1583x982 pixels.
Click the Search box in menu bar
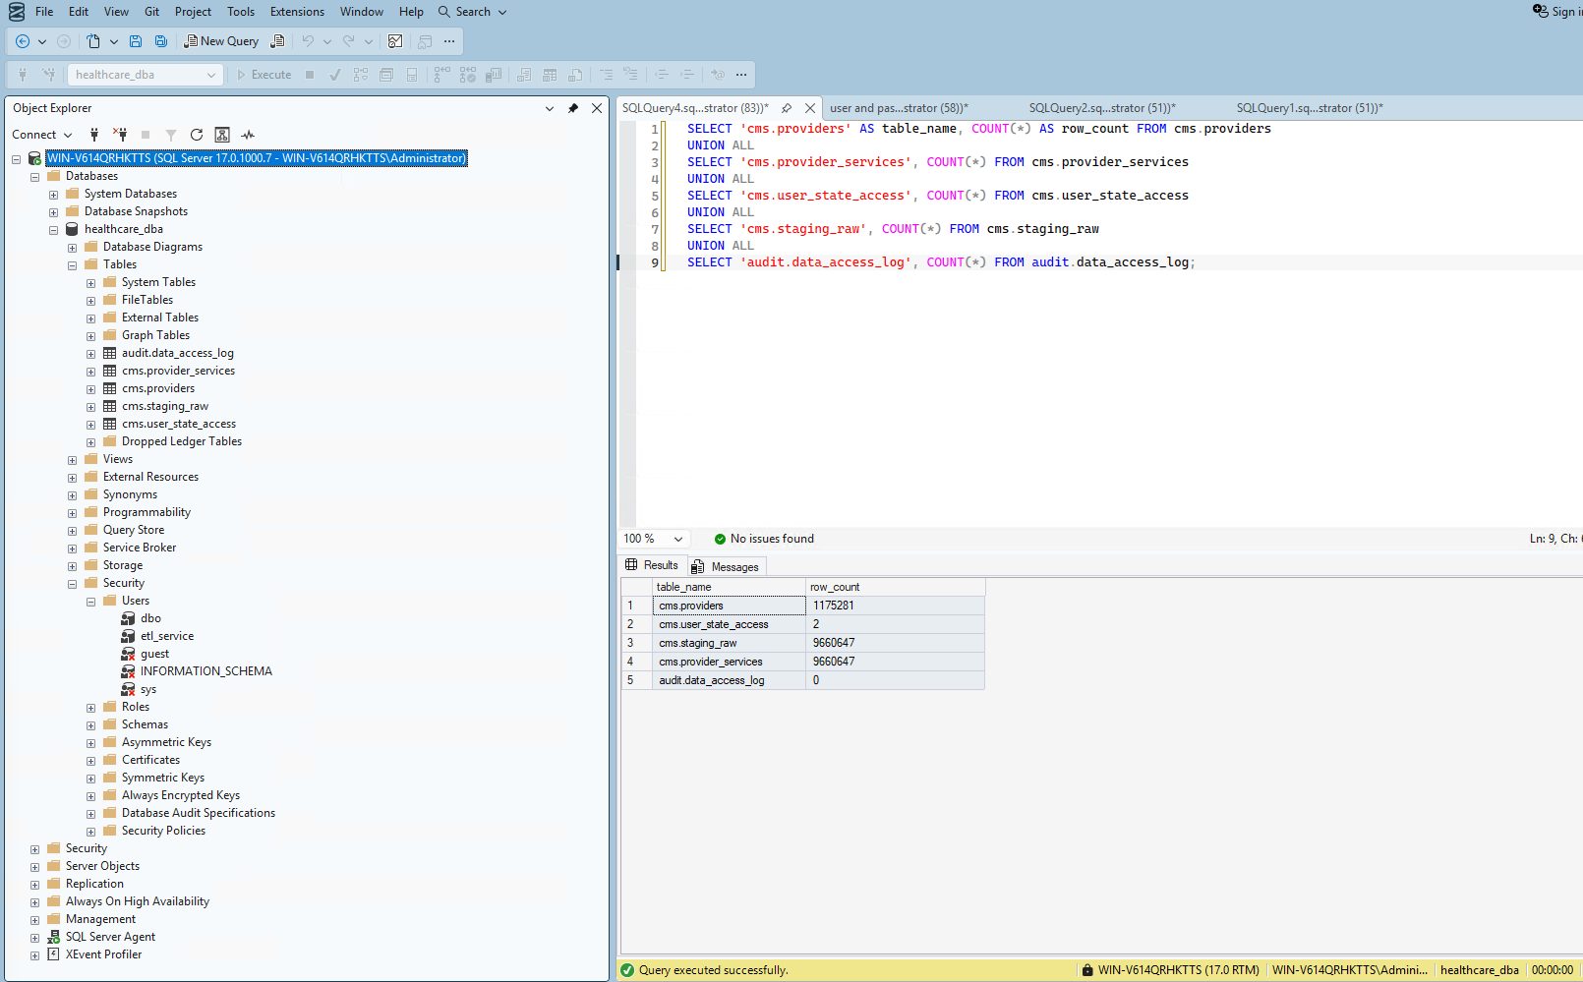coord(473,12)
